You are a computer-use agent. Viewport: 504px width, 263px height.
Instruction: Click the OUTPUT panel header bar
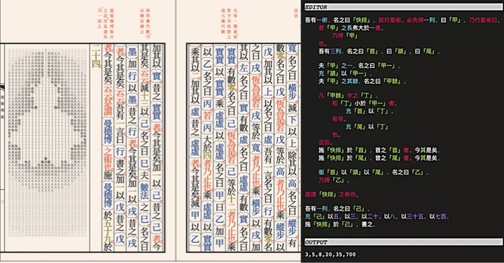[x=403, y=242]
